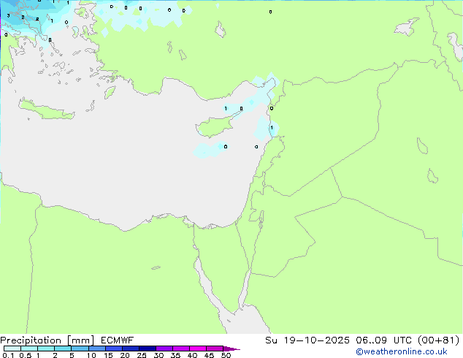The width and height of the screenshot is (463, 358).
Task: Click the island of Rhodes on map
Action: 110,92
